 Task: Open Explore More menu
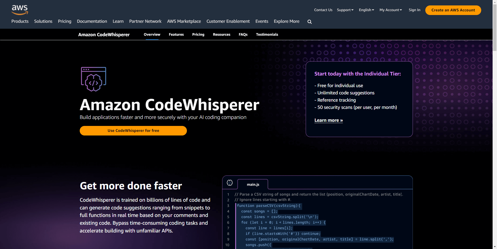pyautogui.click(x=287, y=21)
